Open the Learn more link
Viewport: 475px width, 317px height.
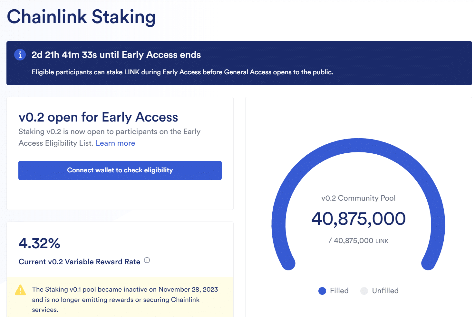pyautogui.click(x=115, y=143)
